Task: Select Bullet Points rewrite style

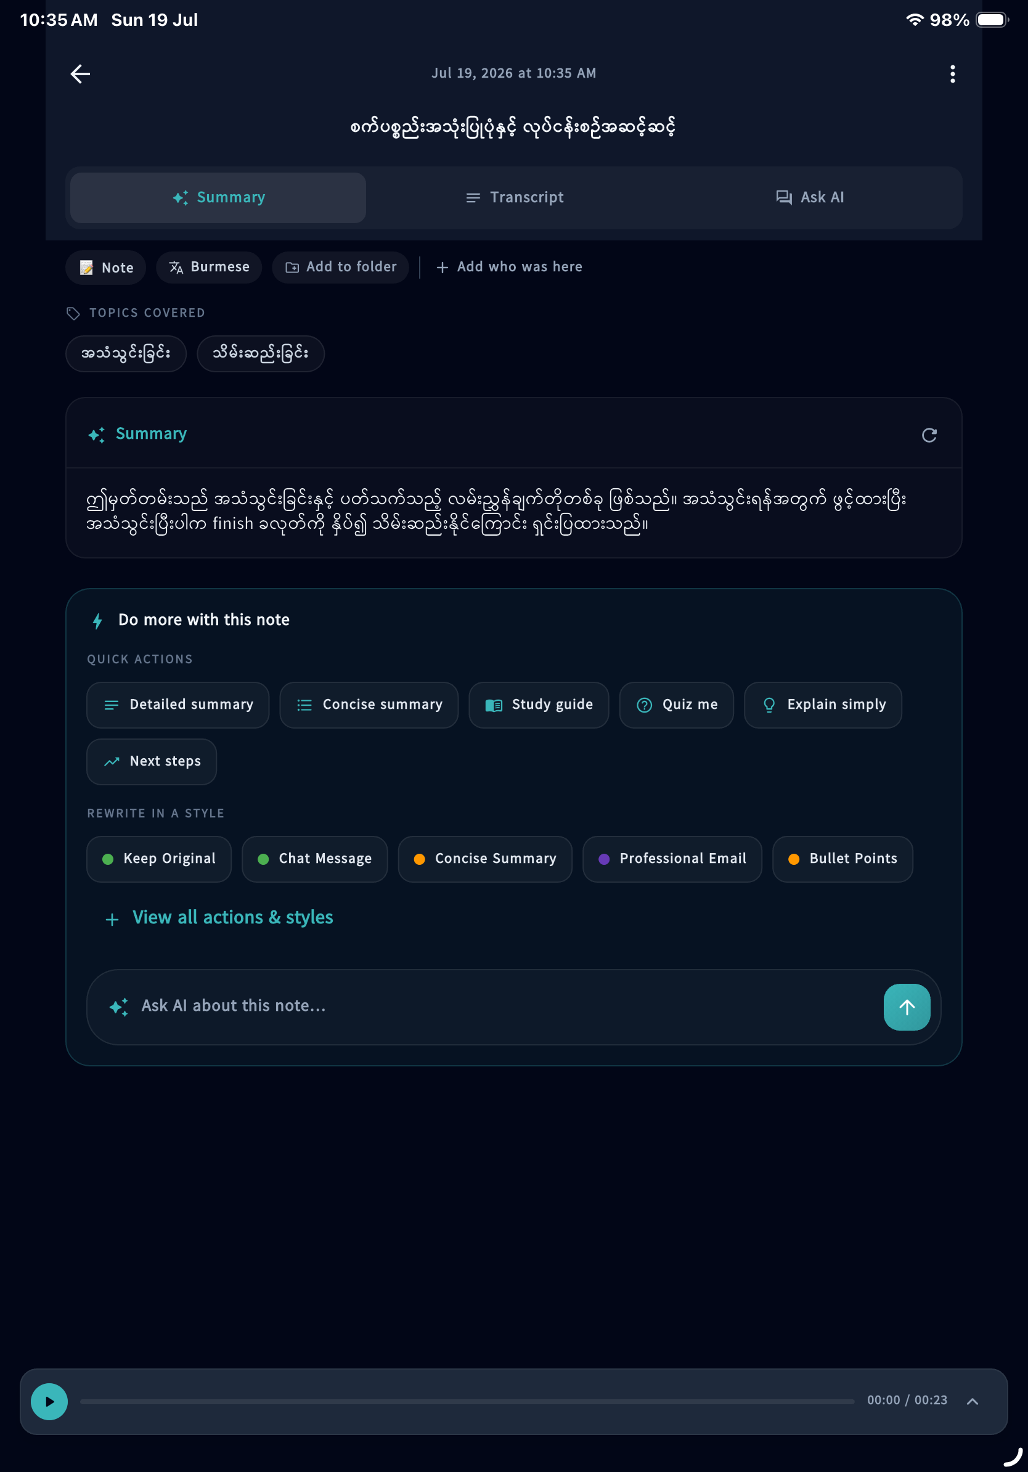Action: coord(842,859)
